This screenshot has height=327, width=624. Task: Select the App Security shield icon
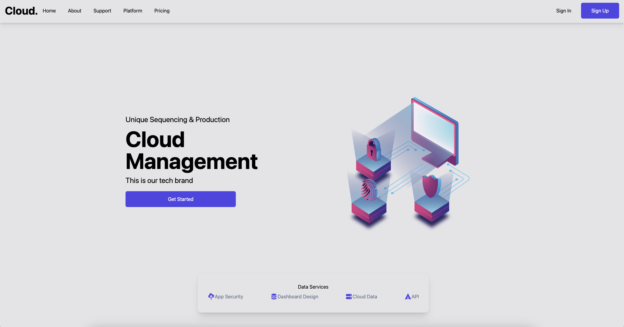(211, 296)
